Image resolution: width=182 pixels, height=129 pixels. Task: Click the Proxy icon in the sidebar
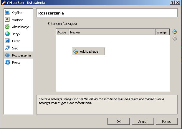coord(7,62)
